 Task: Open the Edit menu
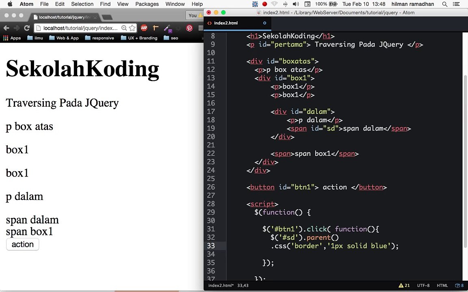tap(60, 4)
